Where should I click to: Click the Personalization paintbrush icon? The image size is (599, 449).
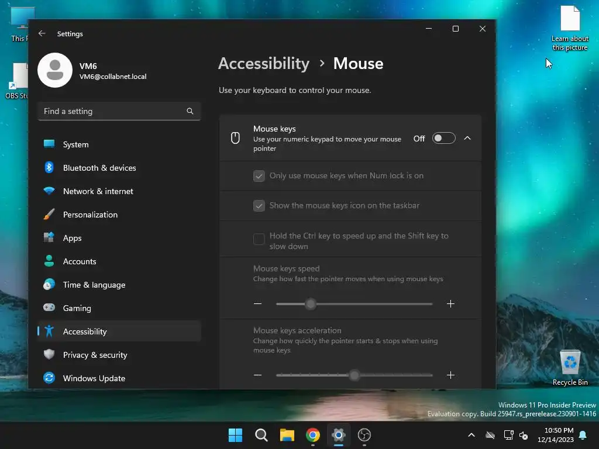[49, 214]
